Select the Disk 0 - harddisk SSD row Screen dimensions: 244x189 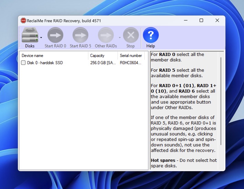pyautogui.click(x=45, y=63)
